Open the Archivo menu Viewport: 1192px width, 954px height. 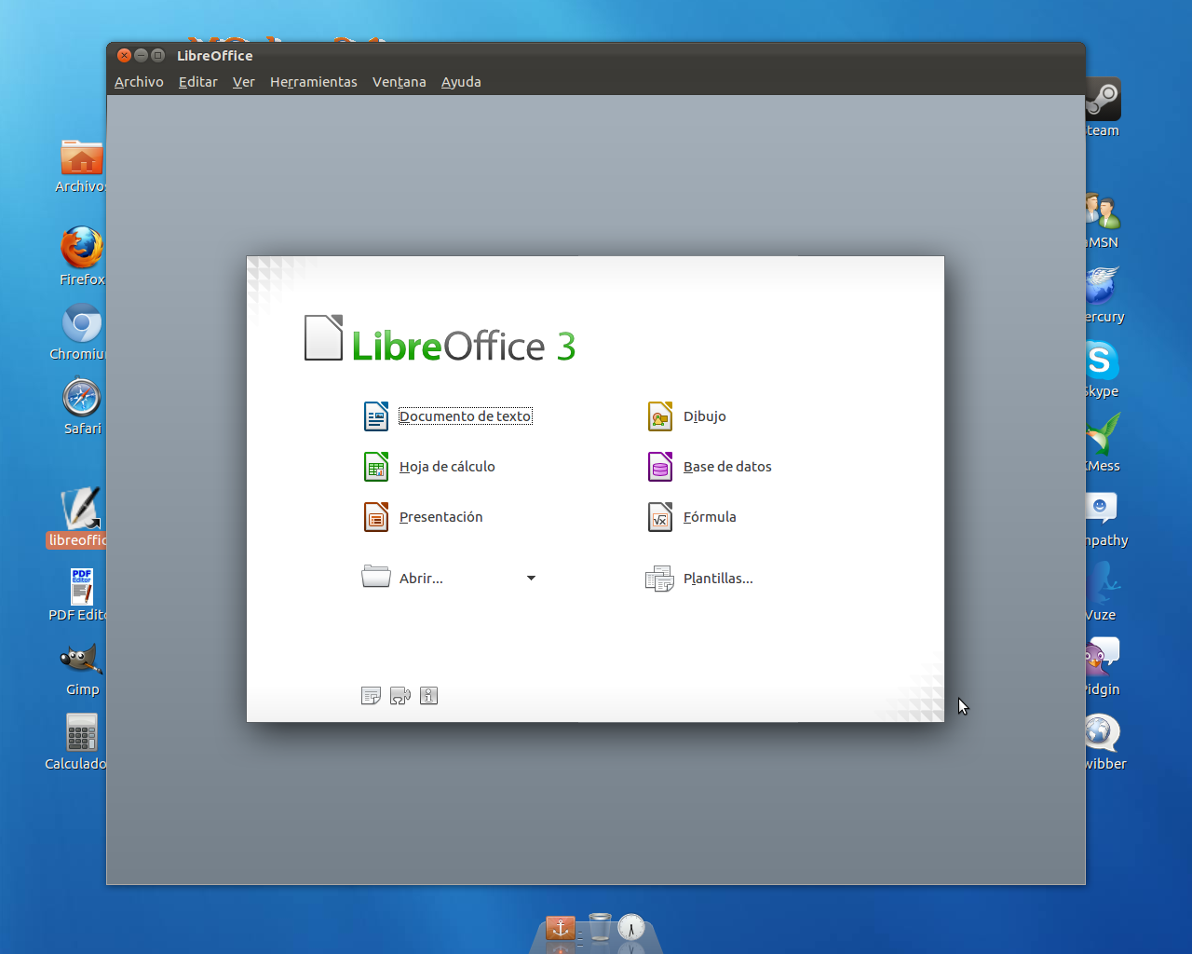pyautogui.click(x=139, y=82)
